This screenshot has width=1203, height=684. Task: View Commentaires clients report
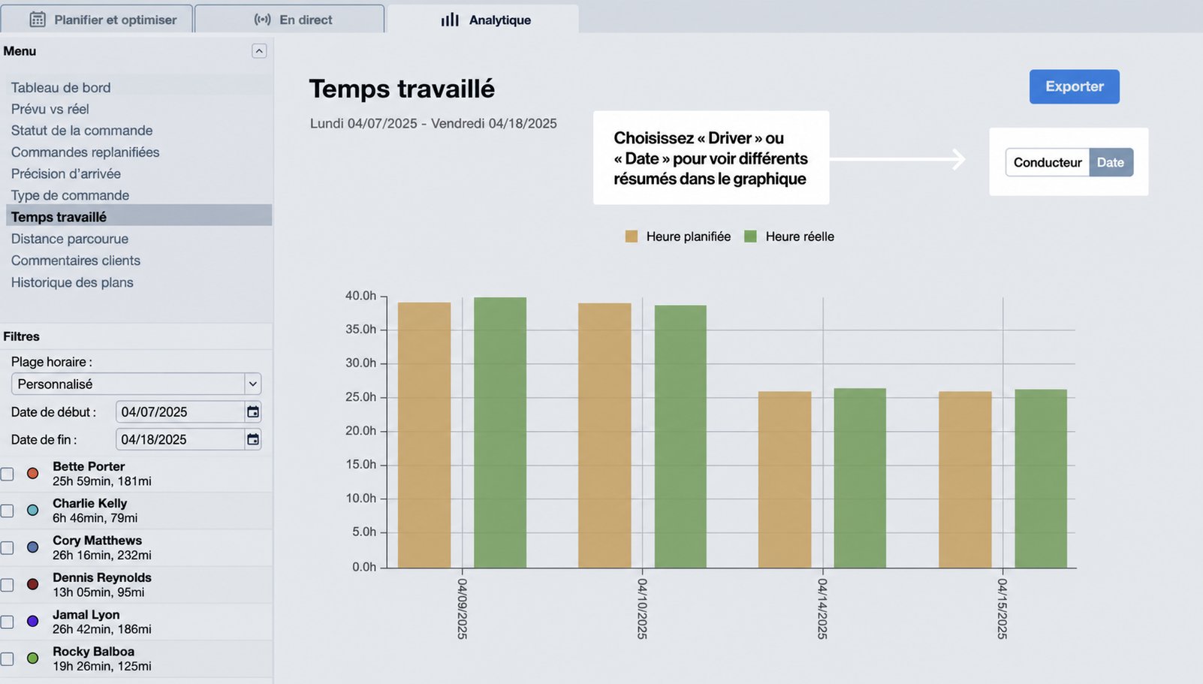75,261
